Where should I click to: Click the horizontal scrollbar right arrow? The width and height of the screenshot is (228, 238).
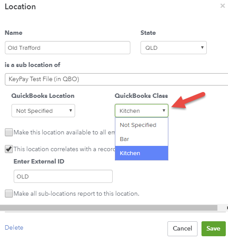coord(227,208)
